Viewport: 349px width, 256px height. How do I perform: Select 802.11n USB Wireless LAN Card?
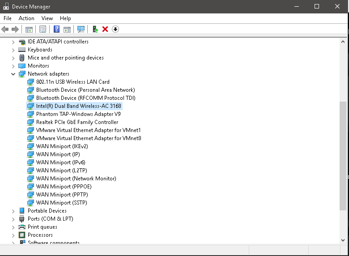73,82
